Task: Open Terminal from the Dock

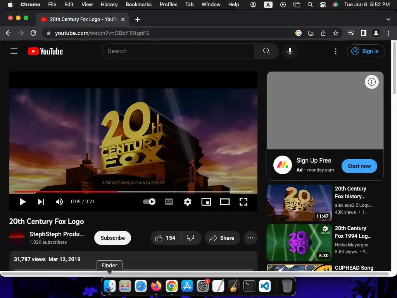Action: point(249,286)
